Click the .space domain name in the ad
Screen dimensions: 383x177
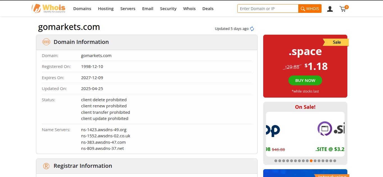[305, 51]
